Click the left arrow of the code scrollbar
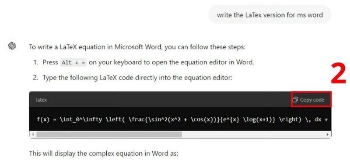Screen dimensions: 350x165 tap(33, 134)
